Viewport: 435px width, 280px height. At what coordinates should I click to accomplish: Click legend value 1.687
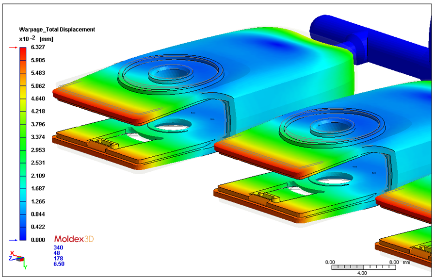[38, 188]
